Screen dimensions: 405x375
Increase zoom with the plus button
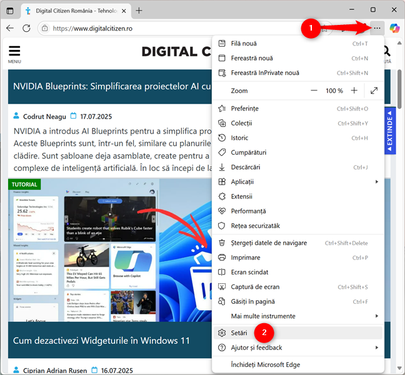coord(354,90)
